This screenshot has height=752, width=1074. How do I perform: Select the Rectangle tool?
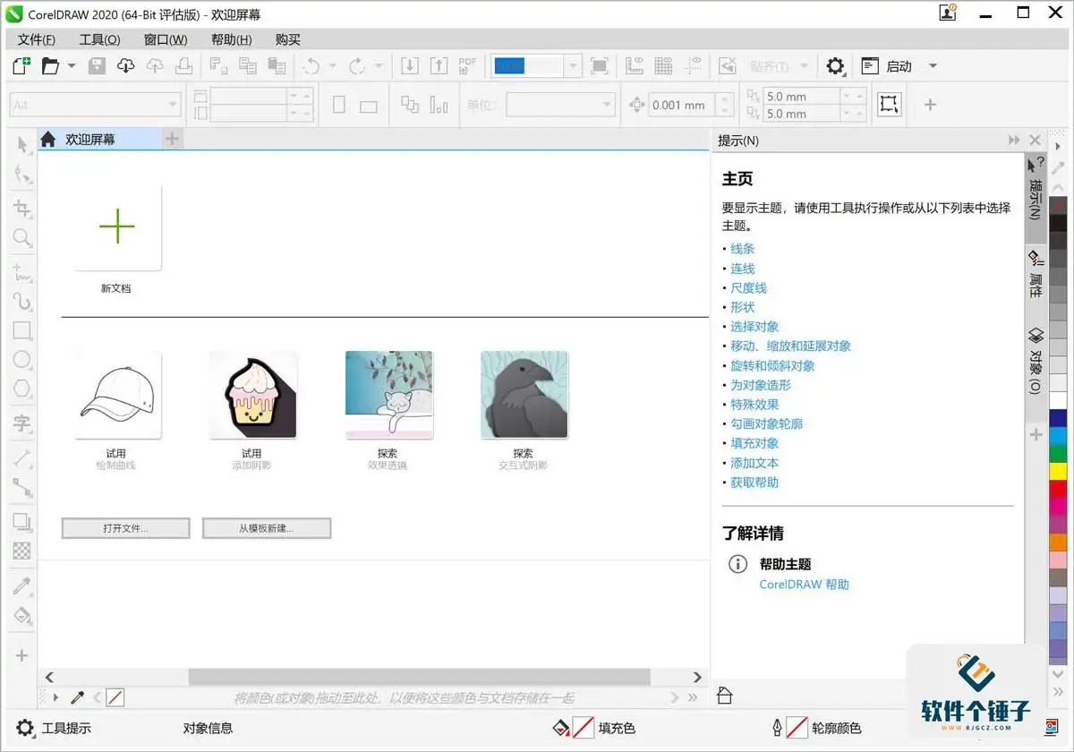tap(22, 330)
